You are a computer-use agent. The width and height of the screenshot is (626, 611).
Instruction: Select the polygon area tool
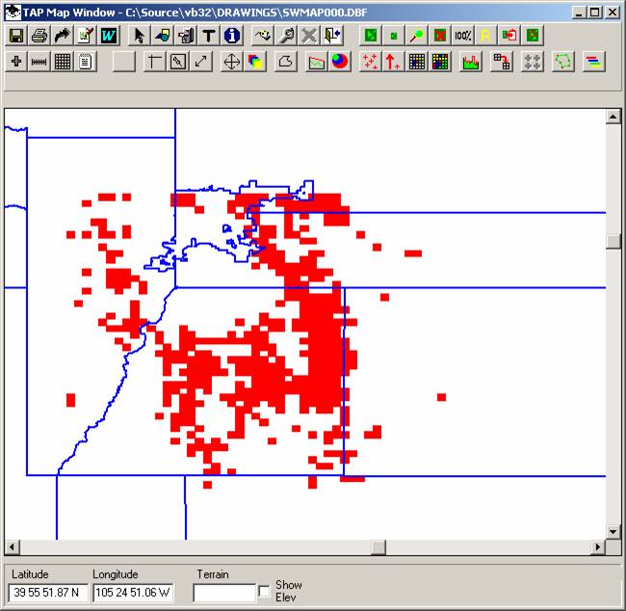pos(285,62)
